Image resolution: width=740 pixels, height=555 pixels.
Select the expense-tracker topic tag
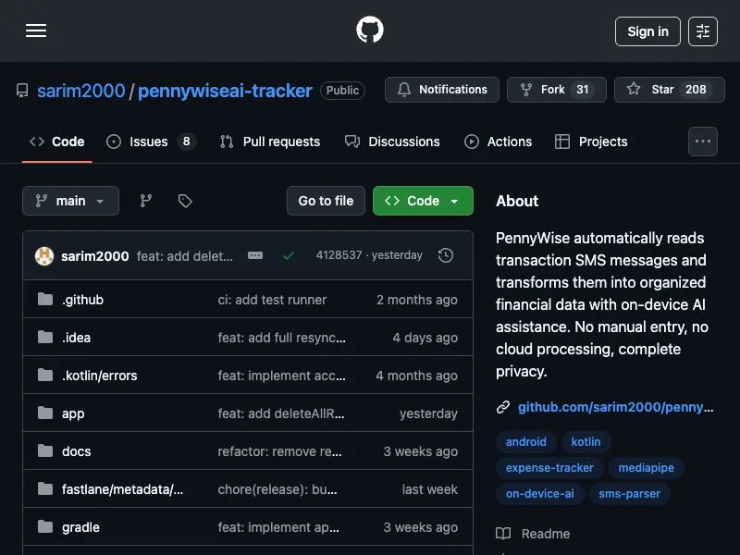coord(549,468)
